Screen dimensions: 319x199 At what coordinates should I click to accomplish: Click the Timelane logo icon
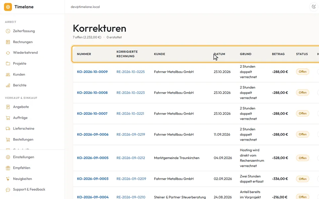click(8, 7)
